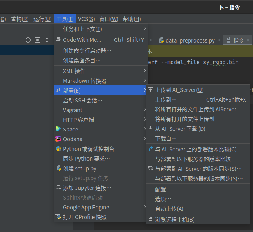Viewport: 253px width, 232px height.
Task: Click the upload arrow icon beside 上传到 AI_Server
Action: pos(150,89)
